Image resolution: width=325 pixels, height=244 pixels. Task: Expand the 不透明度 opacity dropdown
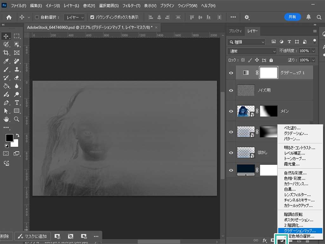314,51
